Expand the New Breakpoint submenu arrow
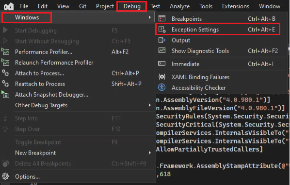 pos(149,153)
